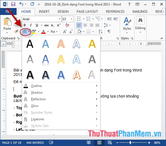Click the Undo arrow icon

pos(21,4)
